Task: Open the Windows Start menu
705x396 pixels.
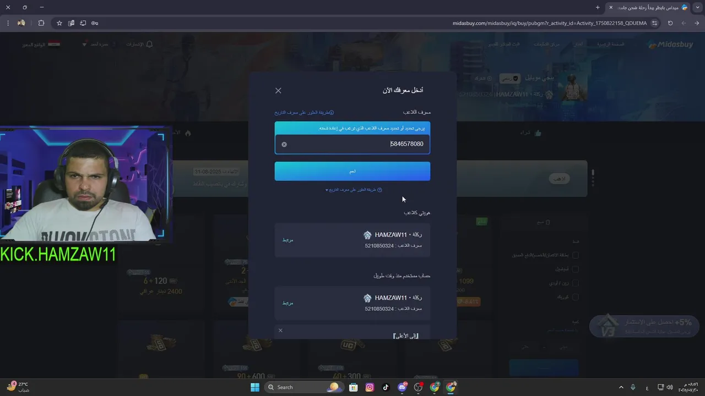Action: [x=254, y=387]
